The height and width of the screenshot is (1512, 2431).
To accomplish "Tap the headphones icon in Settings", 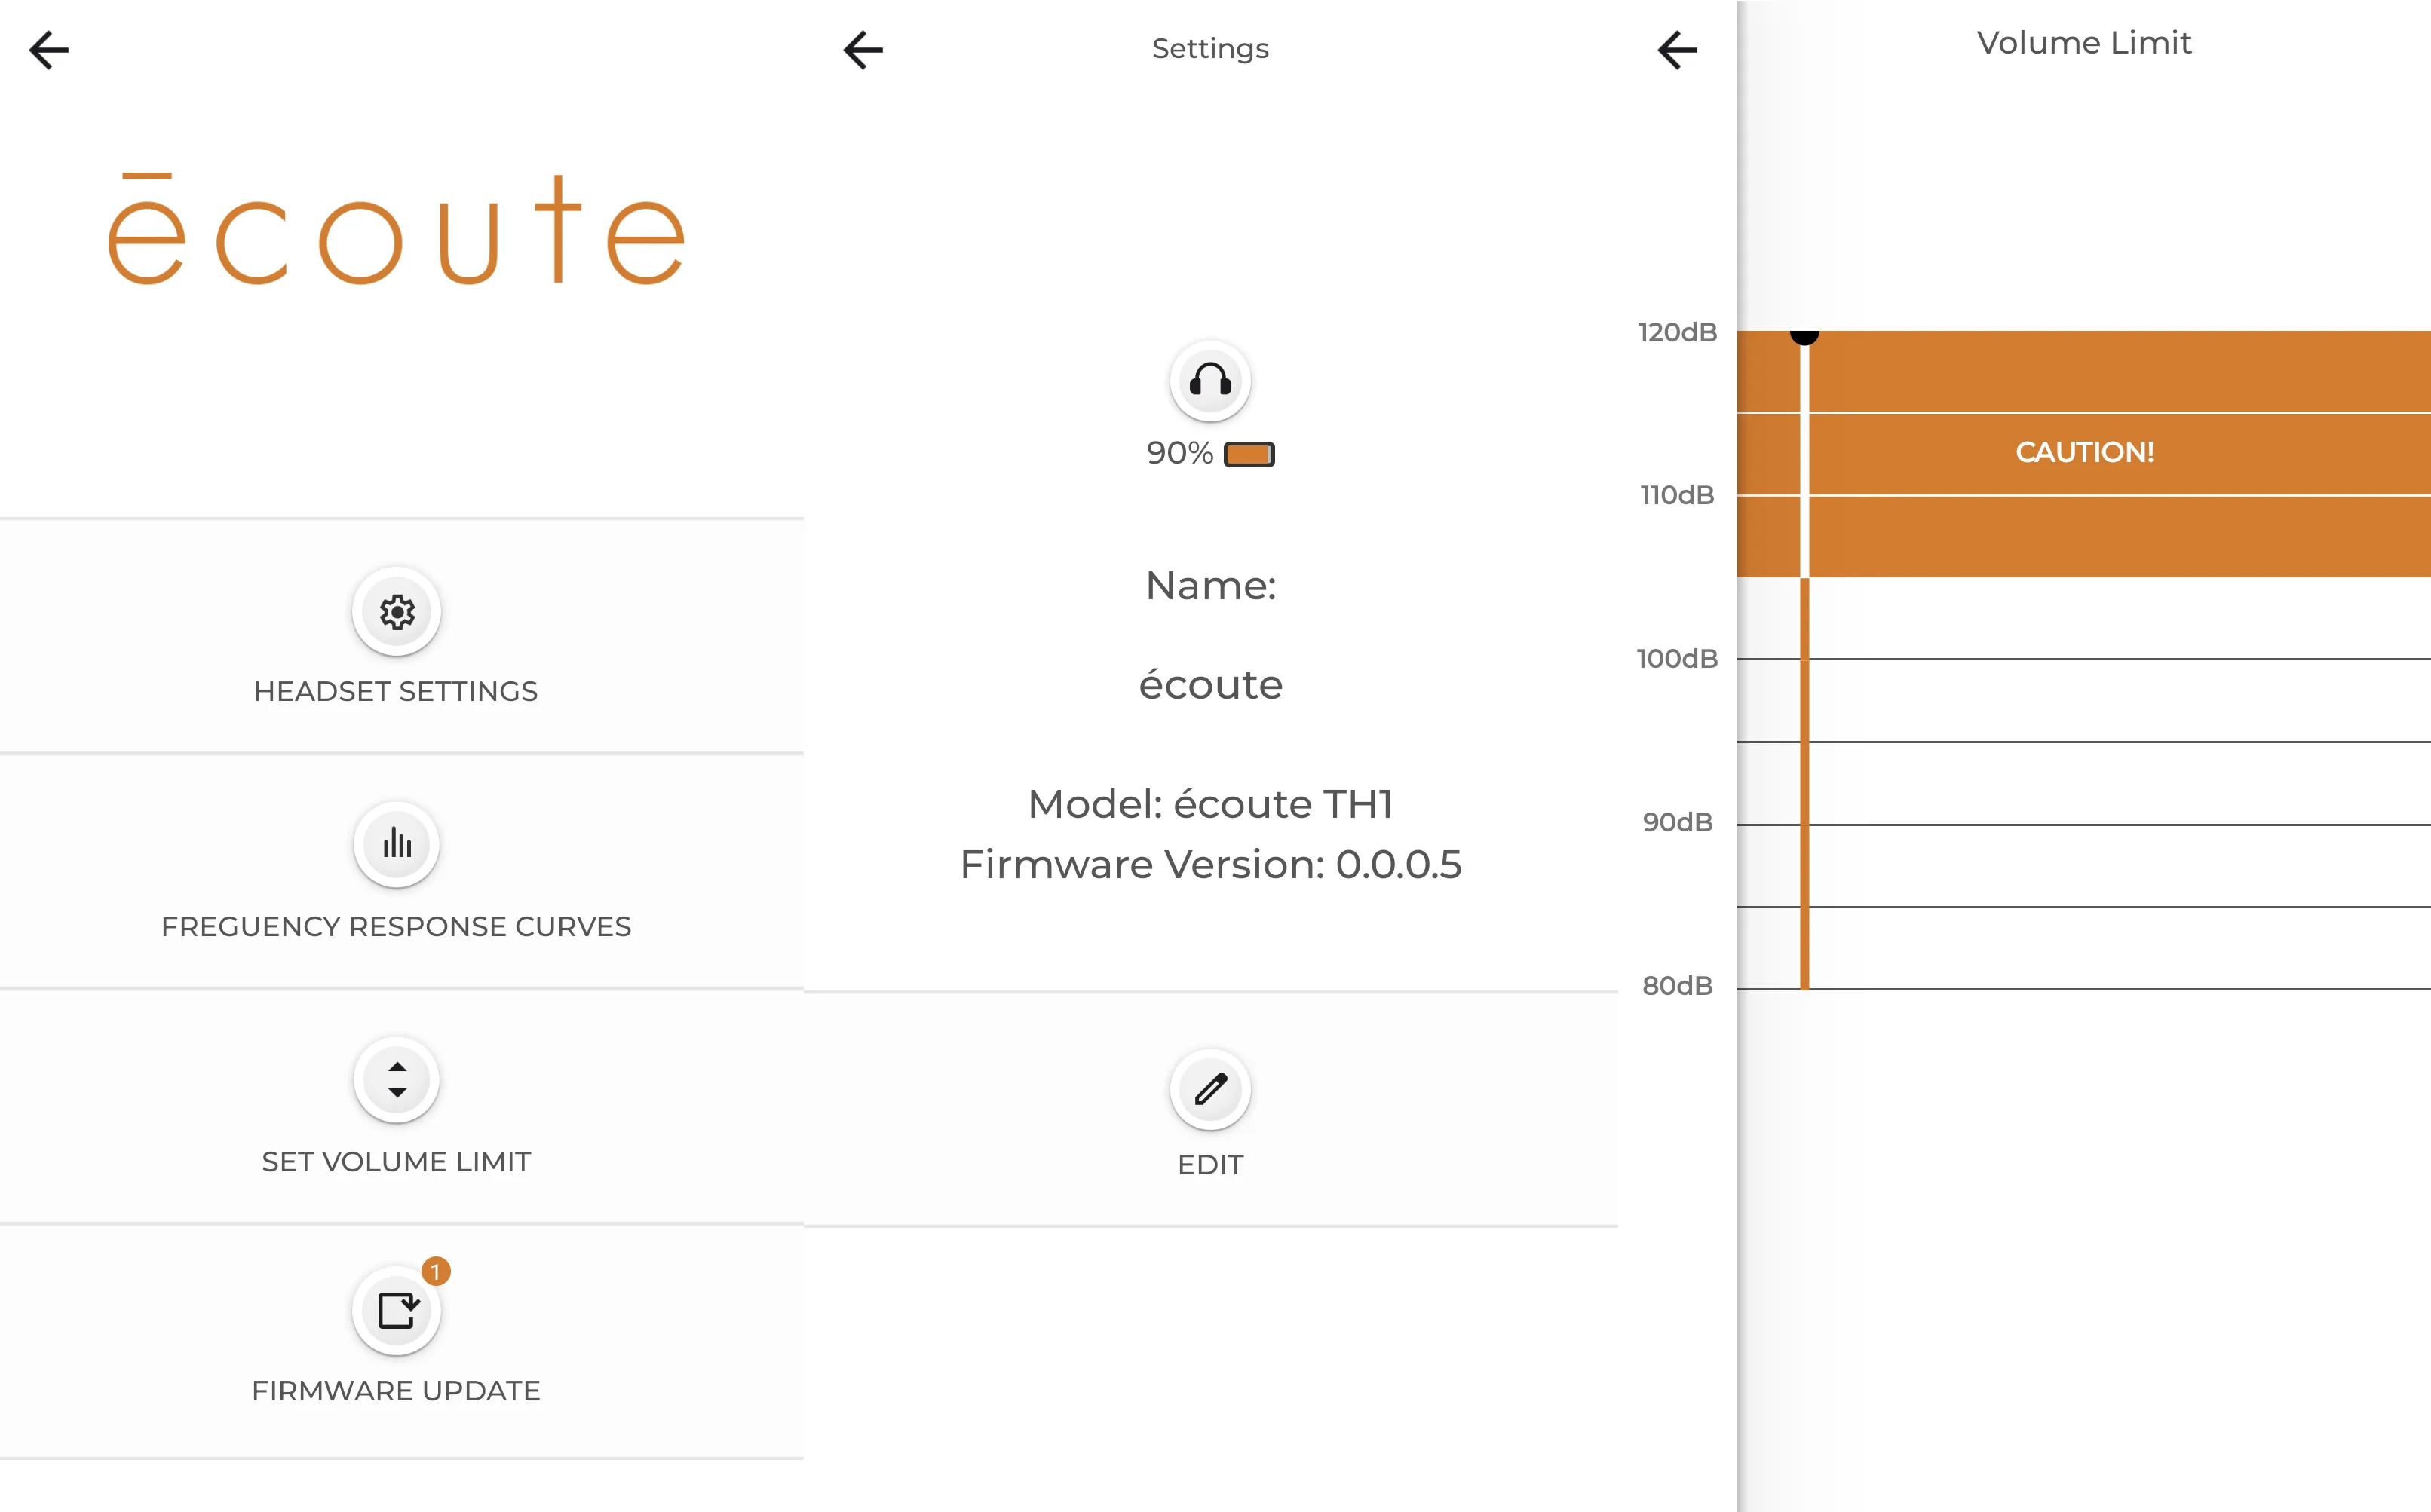I will 1209,381.
